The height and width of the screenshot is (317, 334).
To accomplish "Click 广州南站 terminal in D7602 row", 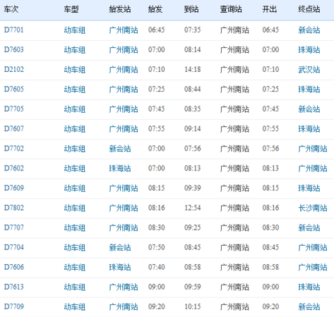I will pyautogui.click(x=313, y=168).
